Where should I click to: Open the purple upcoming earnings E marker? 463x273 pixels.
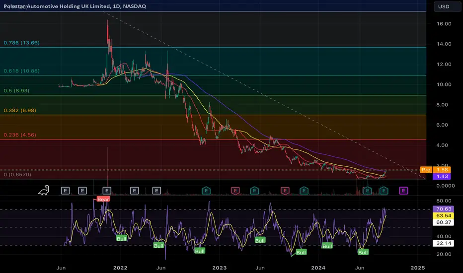coord(403,191)
